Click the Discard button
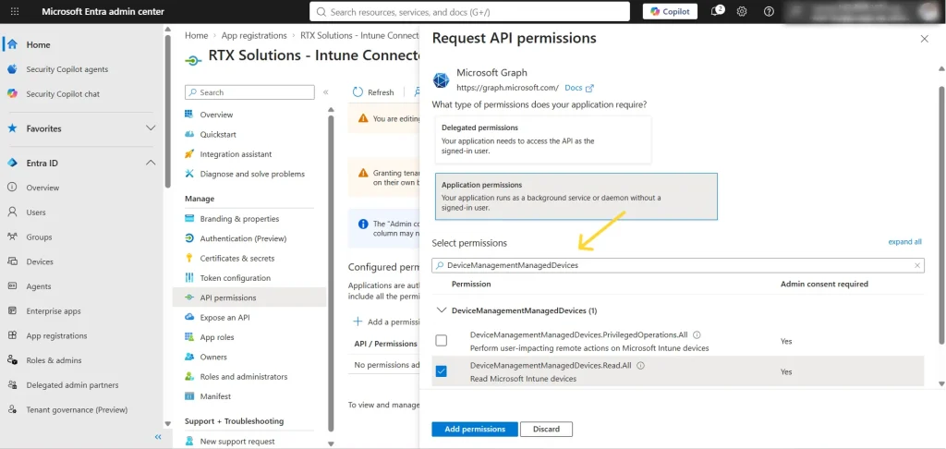Screen dimensions: 946x449 (546, 429)
